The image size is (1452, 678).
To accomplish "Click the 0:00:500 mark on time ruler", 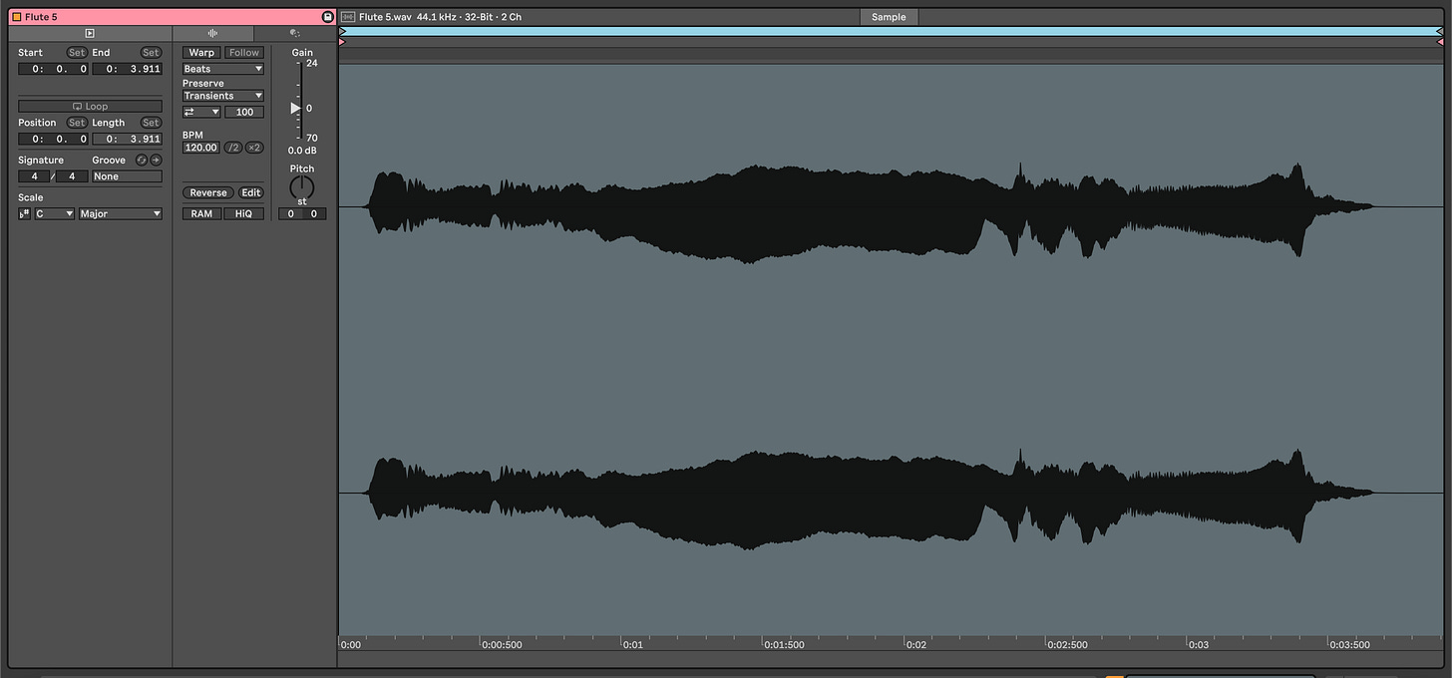I will point(502,644).
